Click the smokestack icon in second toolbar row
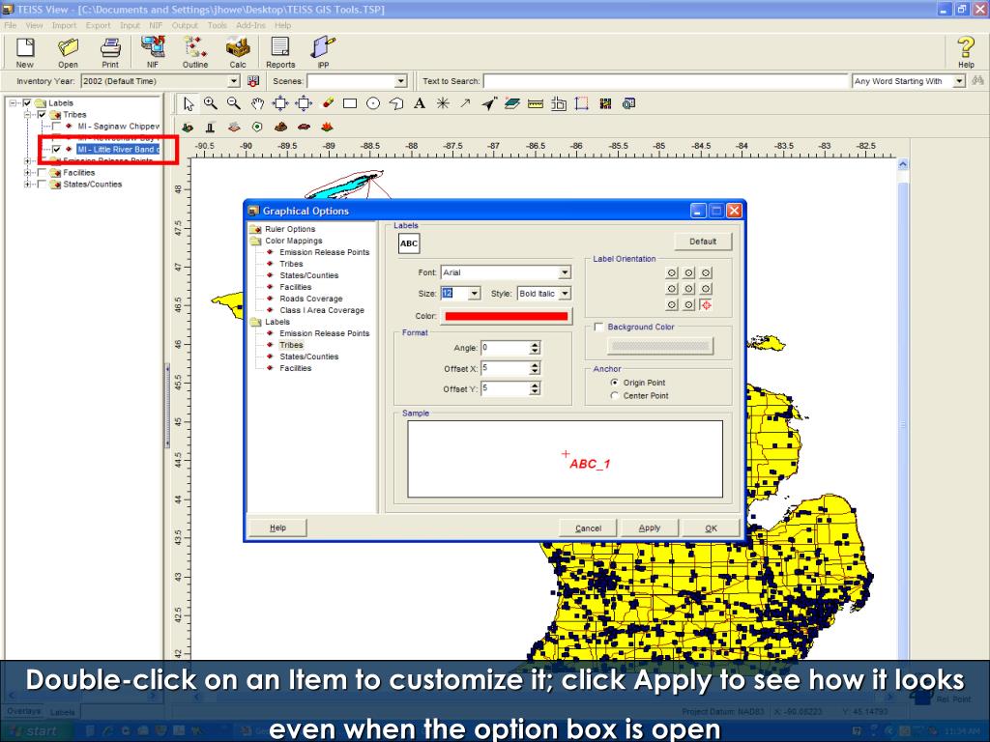The image size is (990, 742). [211, 127]
